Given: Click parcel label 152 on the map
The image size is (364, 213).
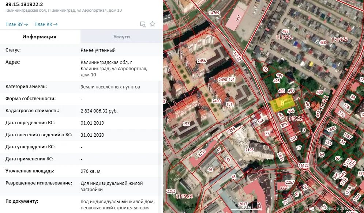Looking at the screenshot, I should [x=186, y=124].
